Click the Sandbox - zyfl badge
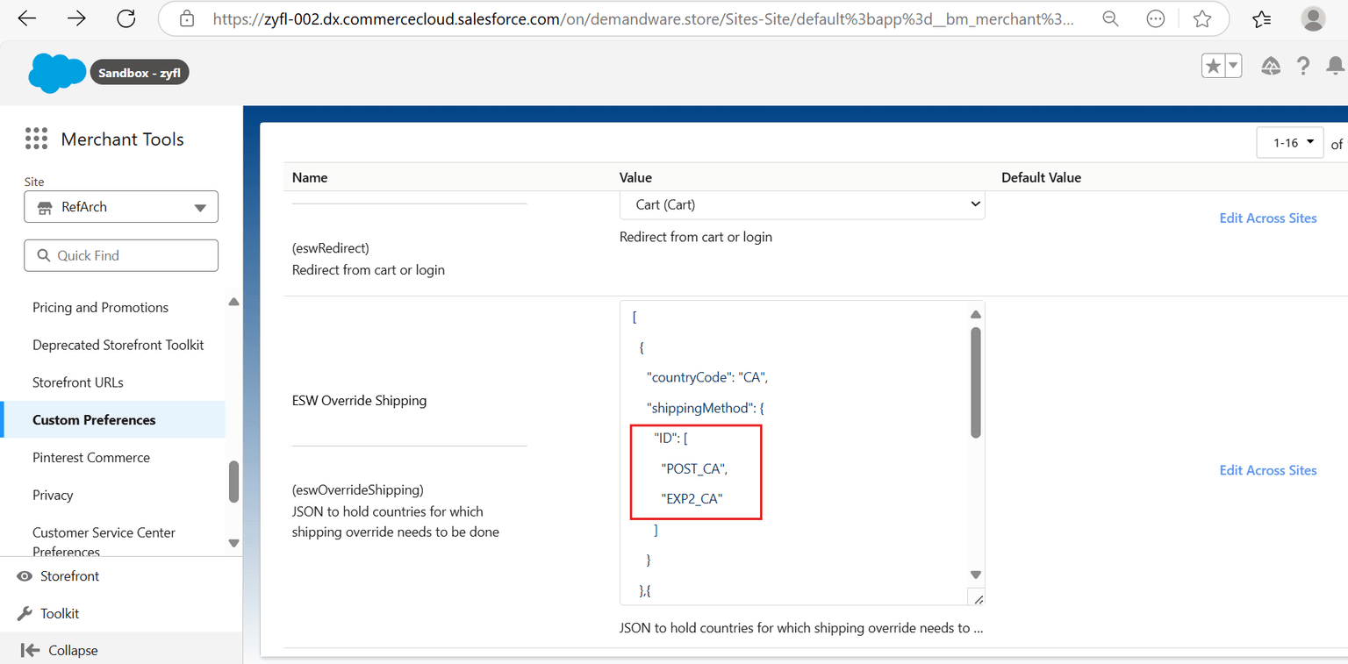 (x=140, y=73)
